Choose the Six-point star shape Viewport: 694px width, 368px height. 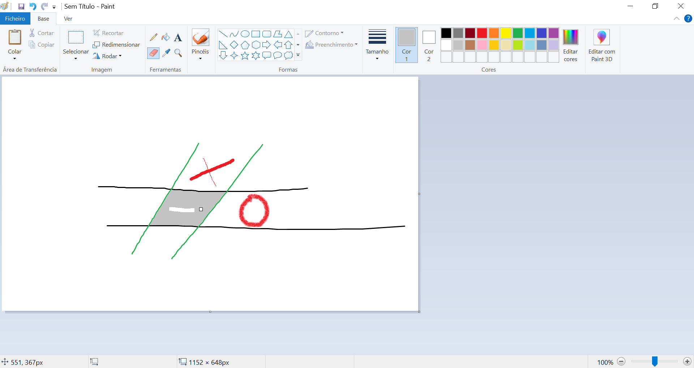(x=256, y=55)
